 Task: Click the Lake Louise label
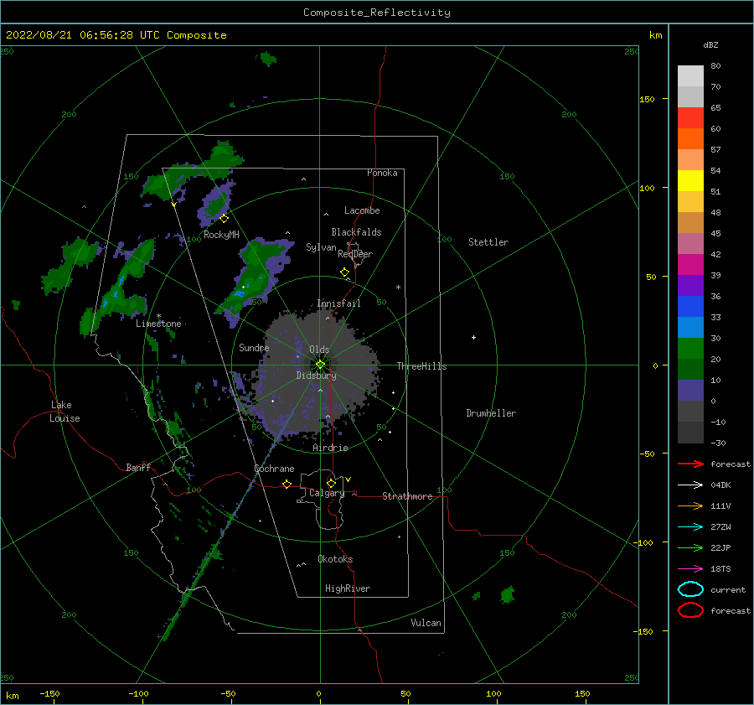(x=65, y=412)
